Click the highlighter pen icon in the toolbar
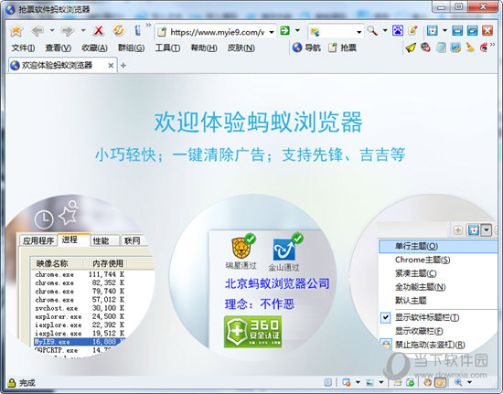 (412, 31)
